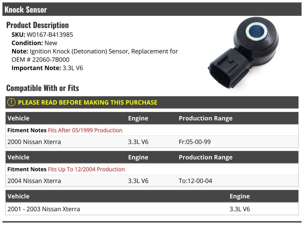Click the first table's Production Range header
This screenshot has height=225, width=304.
206,118
